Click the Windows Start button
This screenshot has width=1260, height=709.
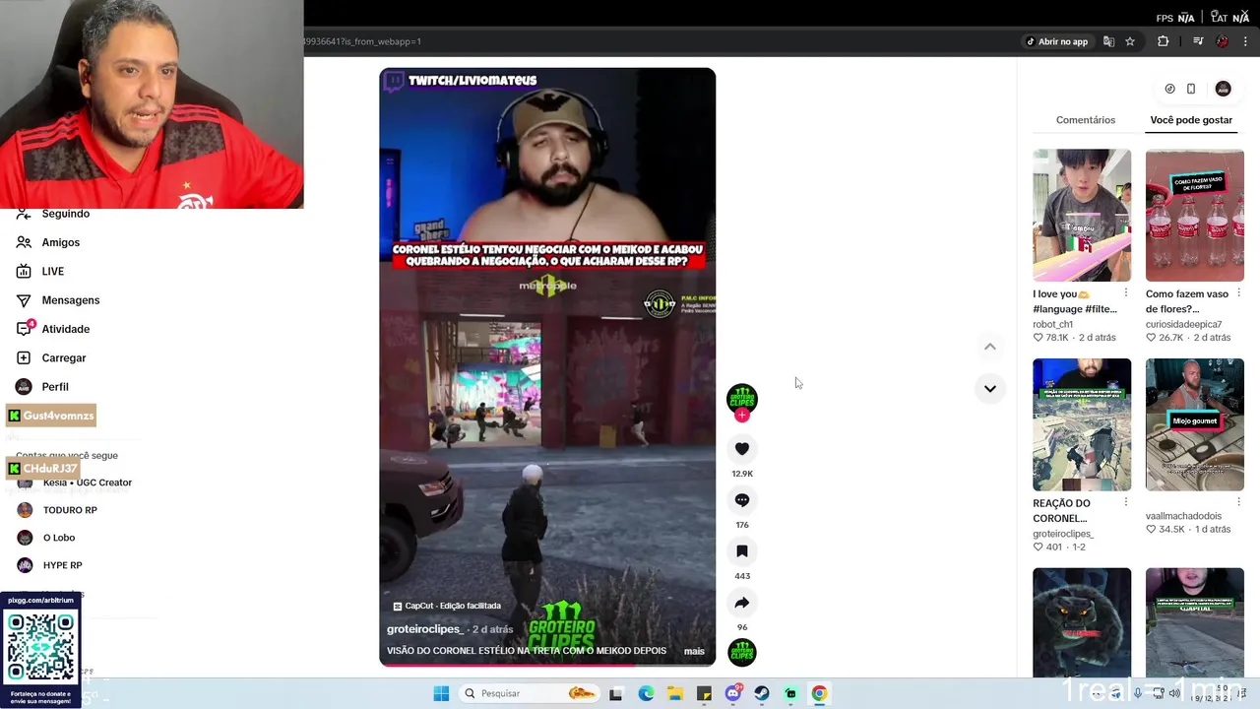[441, 693]
